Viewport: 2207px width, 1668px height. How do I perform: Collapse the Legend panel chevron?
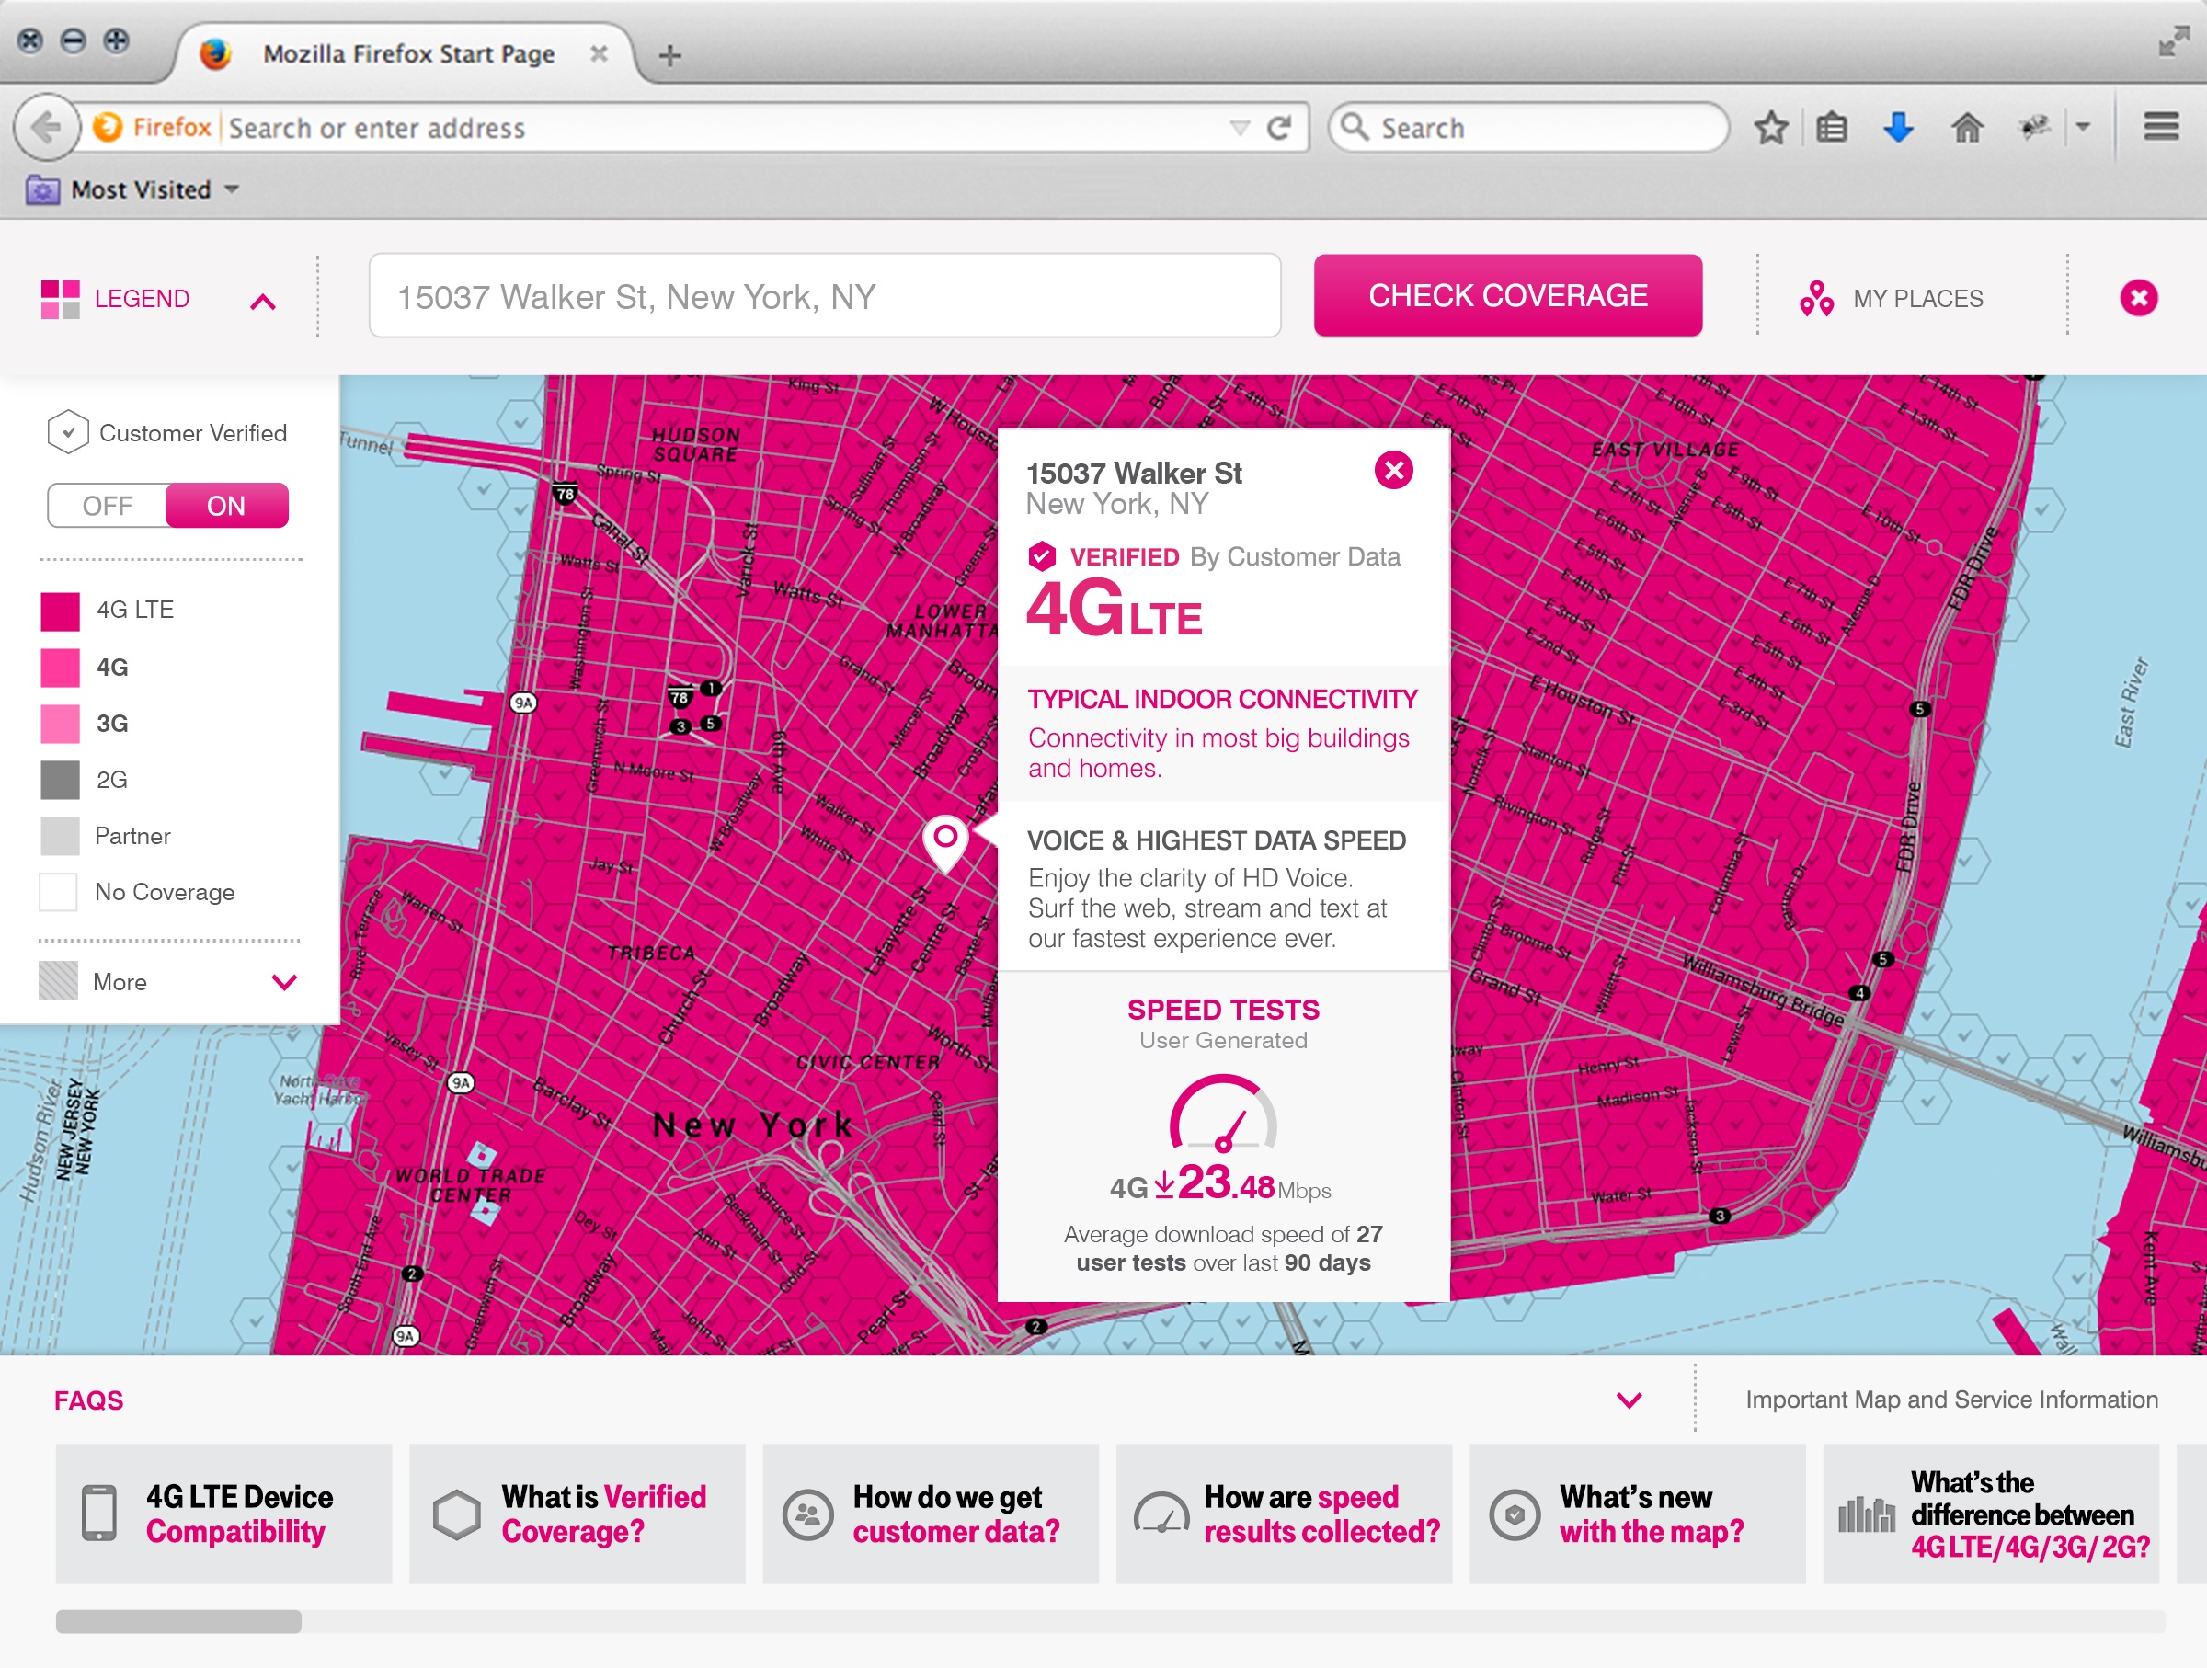pyautogui.click(x=262, y=302)
